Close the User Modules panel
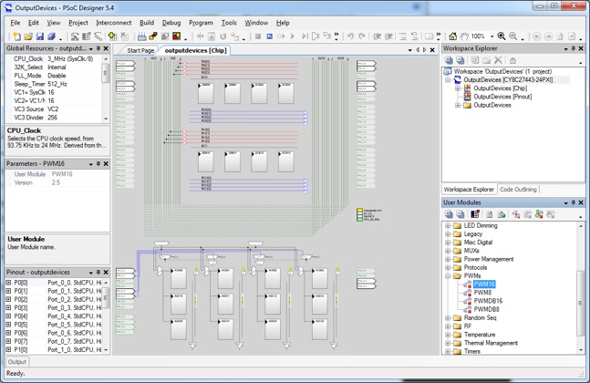Viewport: 590px width, 383px height. pyautogui.click(x=581, y=202)
